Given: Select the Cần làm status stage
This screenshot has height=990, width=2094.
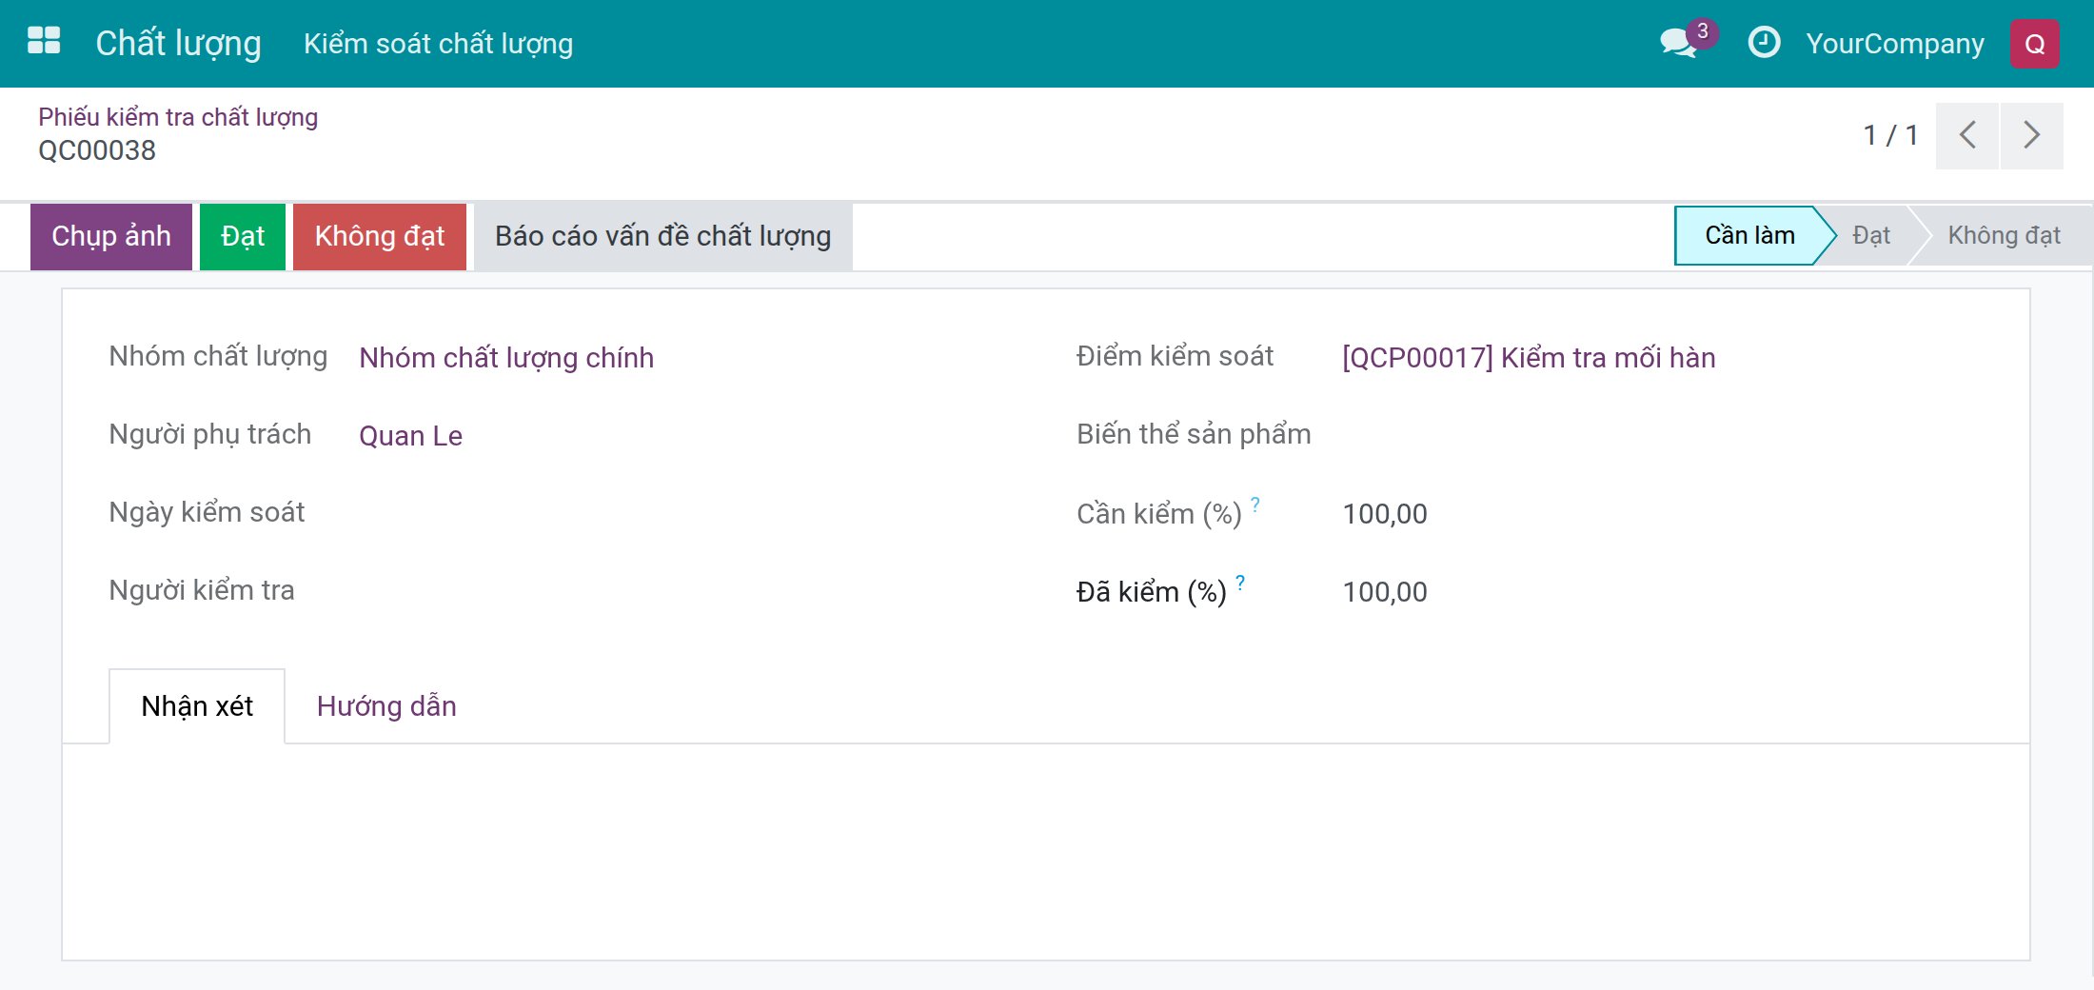Looking at the screenshot, I should pyautogui.click(x=1749, y=235).
